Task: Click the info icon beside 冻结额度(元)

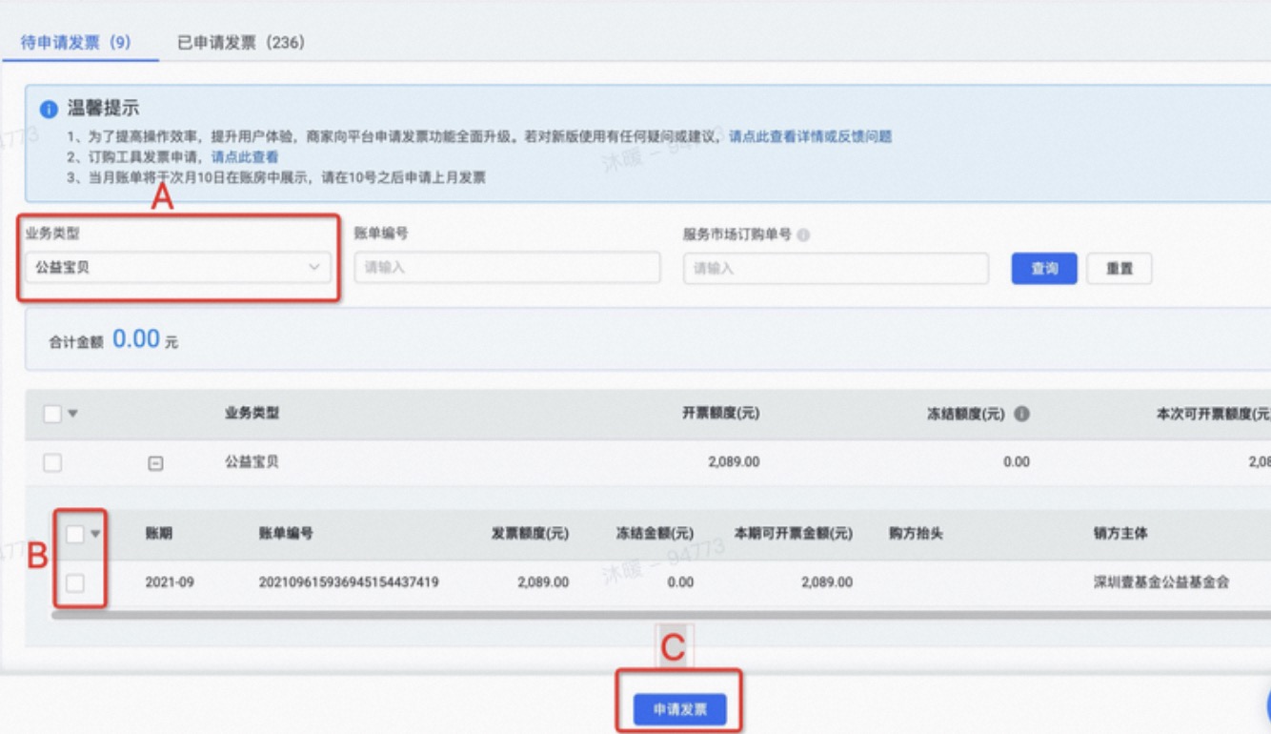Action: point(1021,415)
